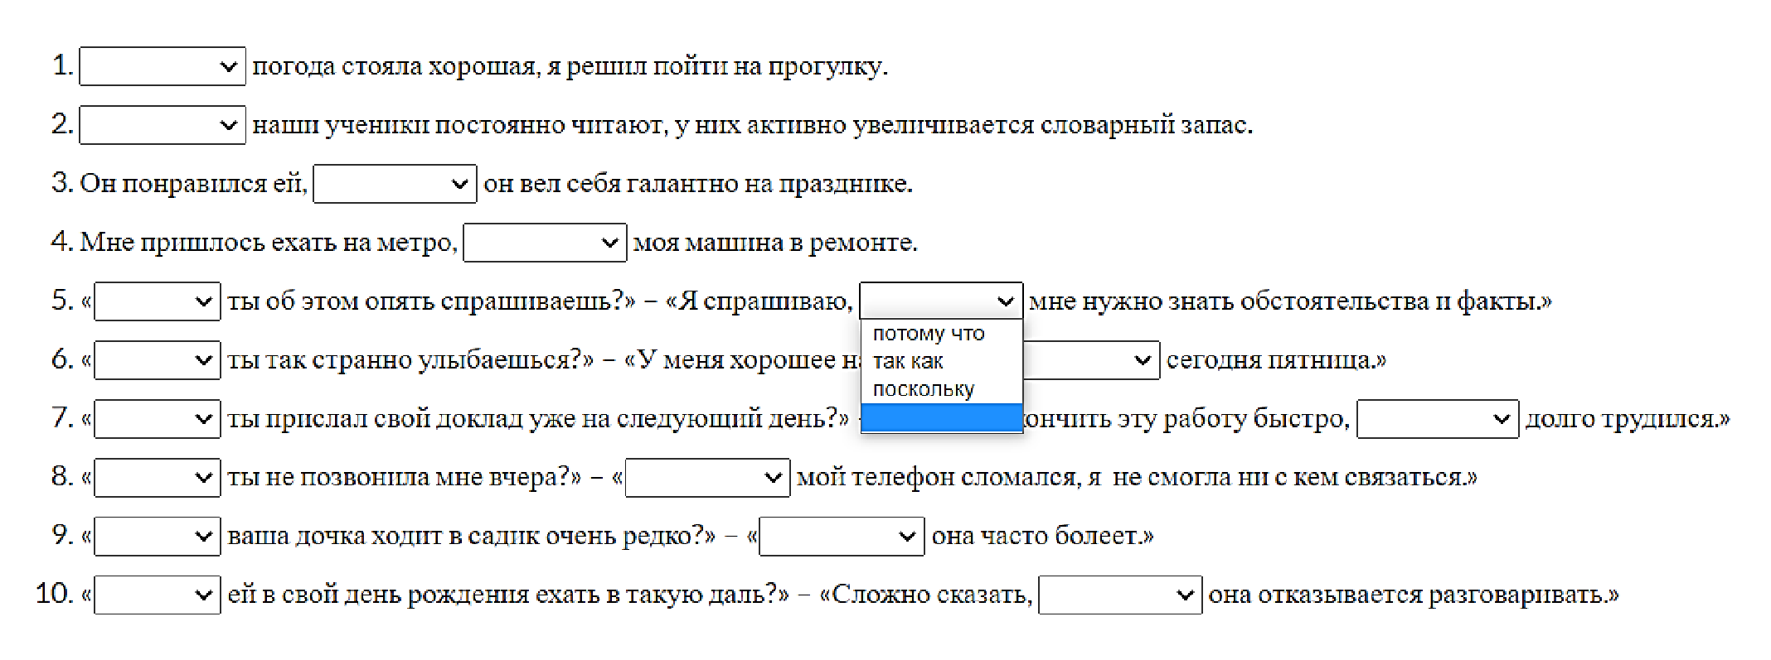Pick 'поскольку' from the dropdown options
The width and height of the screenshot is (1771, 660).
(924, 389)
